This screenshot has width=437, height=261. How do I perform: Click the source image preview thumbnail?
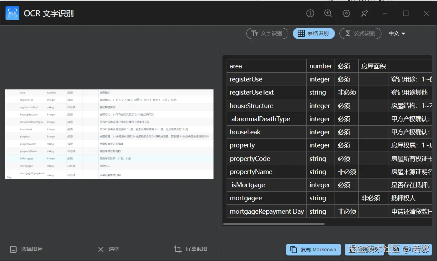point(109,134)
